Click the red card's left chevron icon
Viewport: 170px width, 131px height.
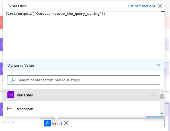pos(1,22)
